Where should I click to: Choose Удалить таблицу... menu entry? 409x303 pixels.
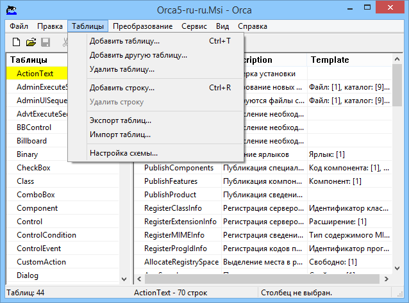pos(156,69)
